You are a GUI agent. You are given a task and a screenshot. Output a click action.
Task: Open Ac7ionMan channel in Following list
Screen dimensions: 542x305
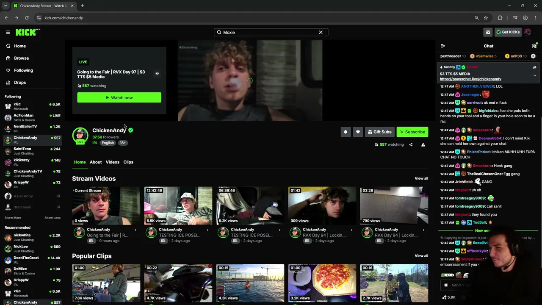pyautogui.click(x=32, y=117)
